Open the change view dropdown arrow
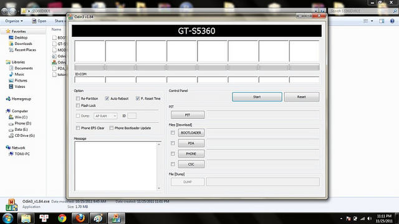 pyautogui.click(x=372, y=21)
